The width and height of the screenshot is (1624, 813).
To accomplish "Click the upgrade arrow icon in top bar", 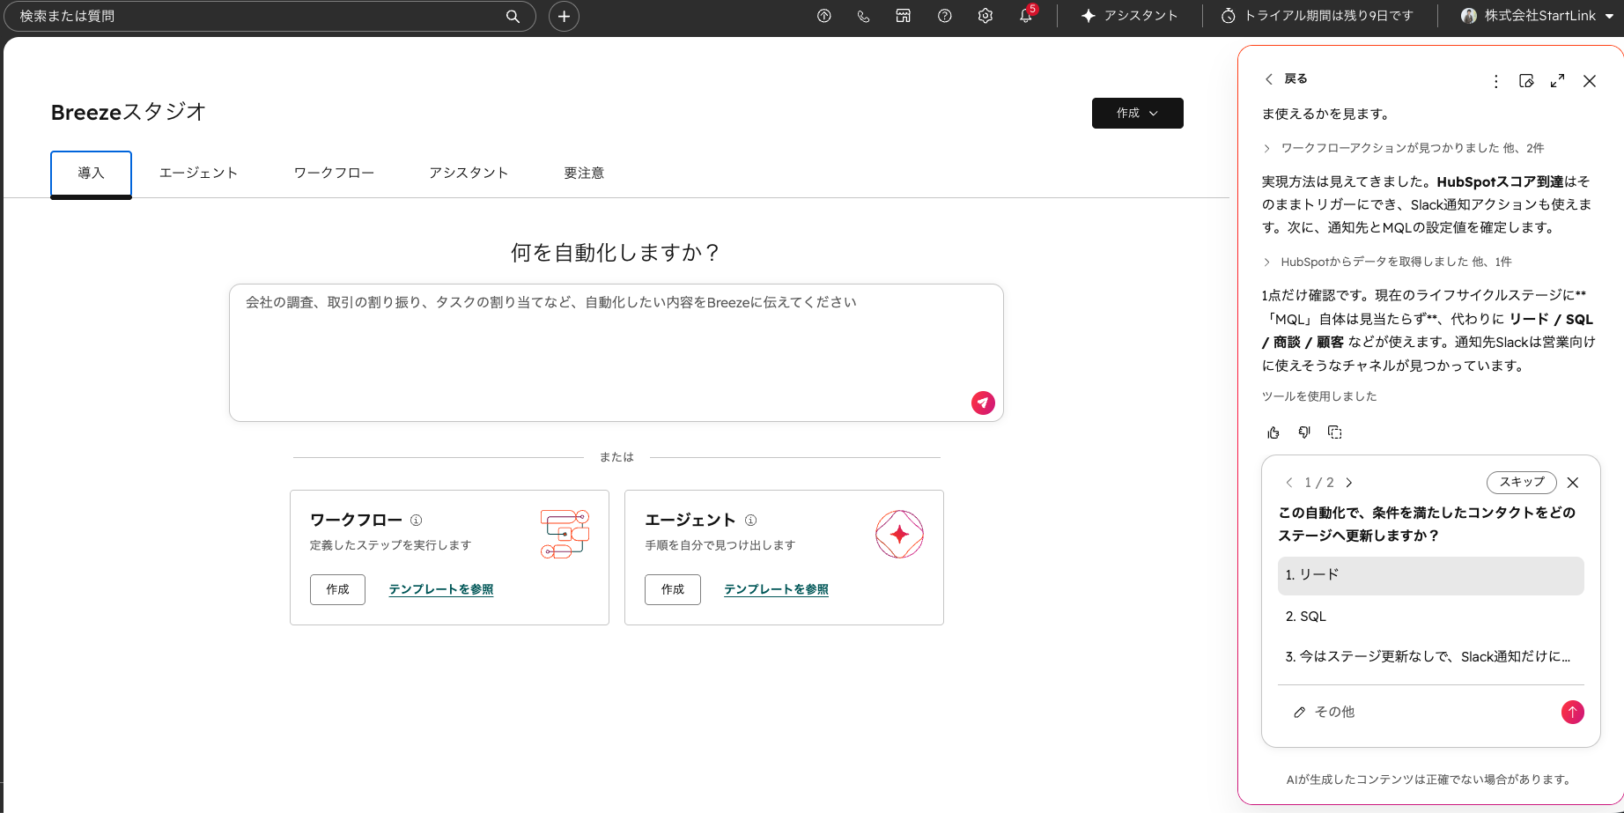I will pyautogui.click(x=824, y=16).
